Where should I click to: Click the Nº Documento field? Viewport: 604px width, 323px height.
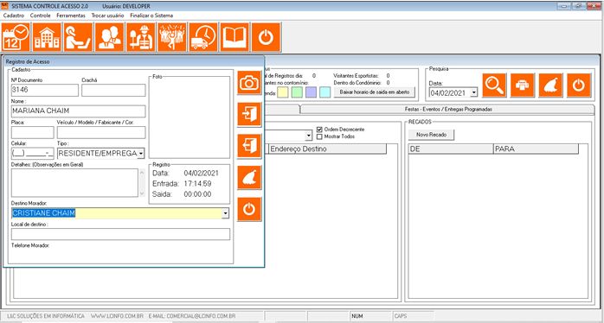[x=45, y=91]
